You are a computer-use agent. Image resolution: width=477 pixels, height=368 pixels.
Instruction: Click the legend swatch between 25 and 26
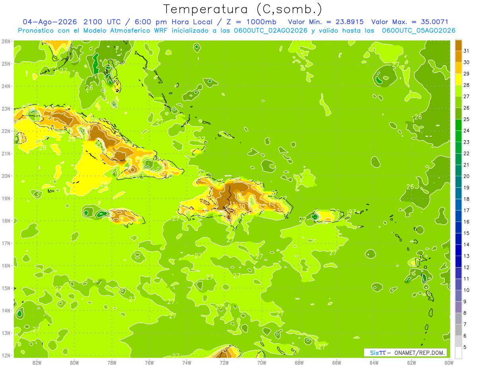458,114
